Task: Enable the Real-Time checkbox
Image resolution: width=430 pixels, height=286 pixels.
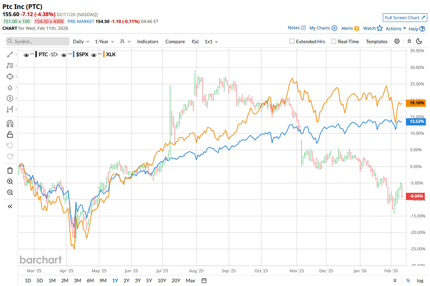Action: (333, 41)
